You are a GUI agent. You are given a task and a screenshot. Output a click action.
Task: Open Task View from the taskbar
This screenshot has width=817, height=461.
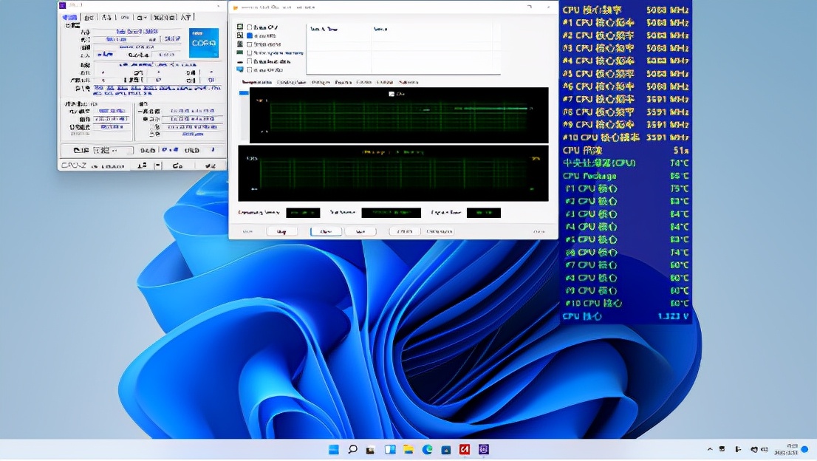[371, 449]
